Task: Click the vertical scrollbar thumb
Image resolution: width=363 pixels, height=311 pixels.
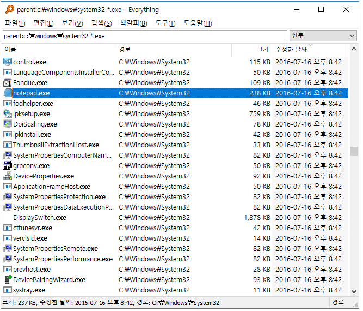Action: point(354,152)
